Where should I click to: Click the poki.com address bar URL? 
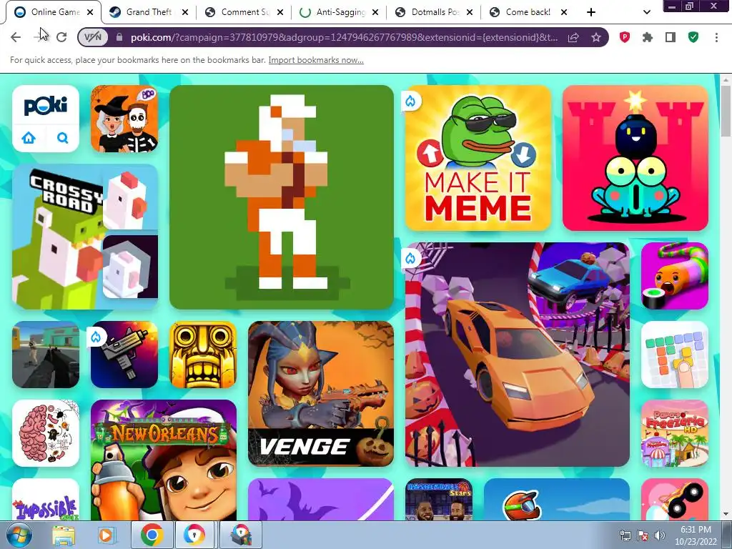coord(344,37)
